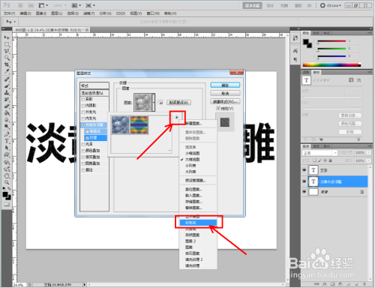Click the lock icon on background layer
The image size is (375, 288).
pyautogui.click(x=361, y=192)
